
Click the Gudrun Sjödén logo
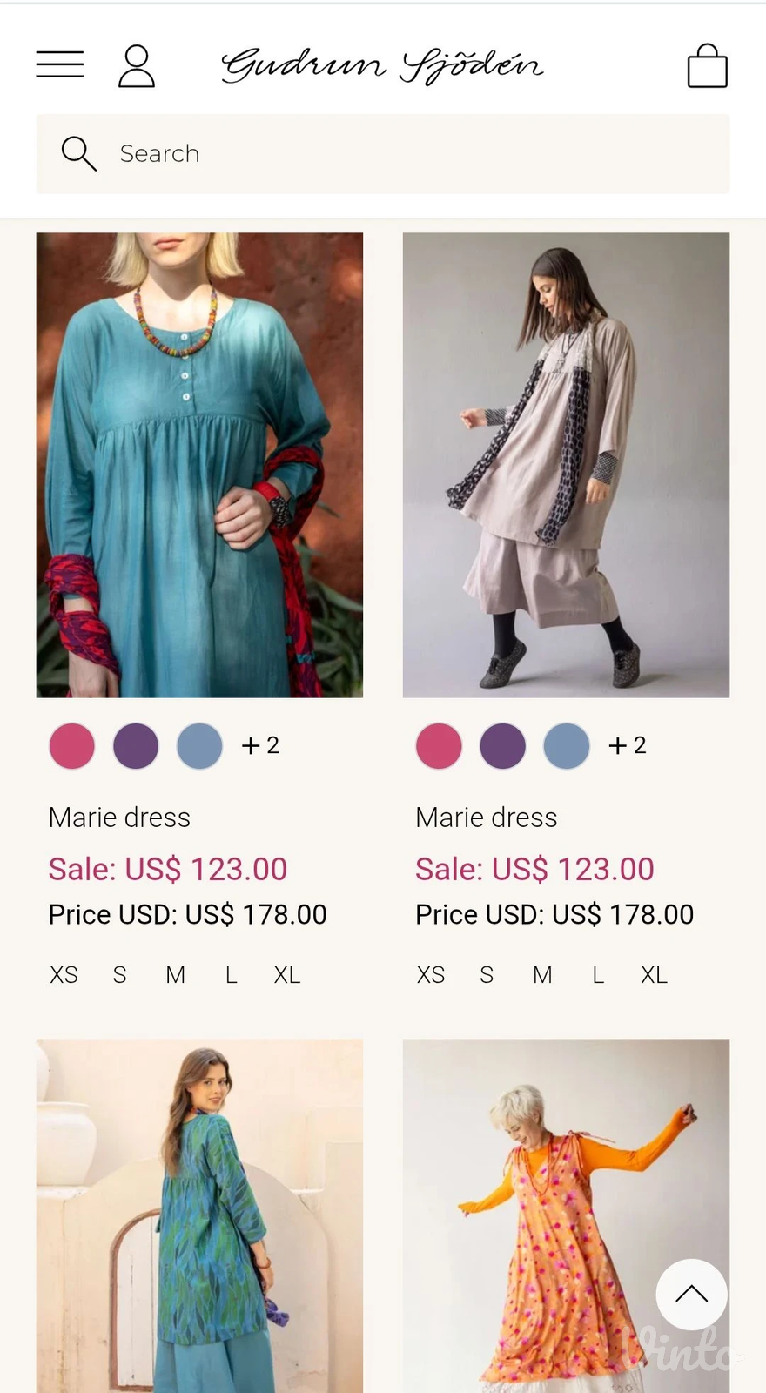[x=382, y=66]
